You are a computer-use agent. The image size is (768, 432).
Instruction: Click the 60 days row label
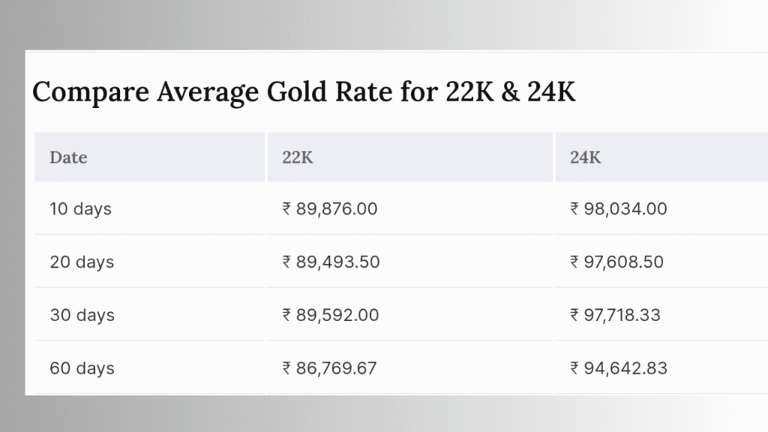tap(82, 368)
